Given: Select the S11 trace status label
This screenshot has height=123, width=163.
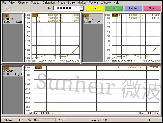Looking at the screenshot, I should [6, 16].
